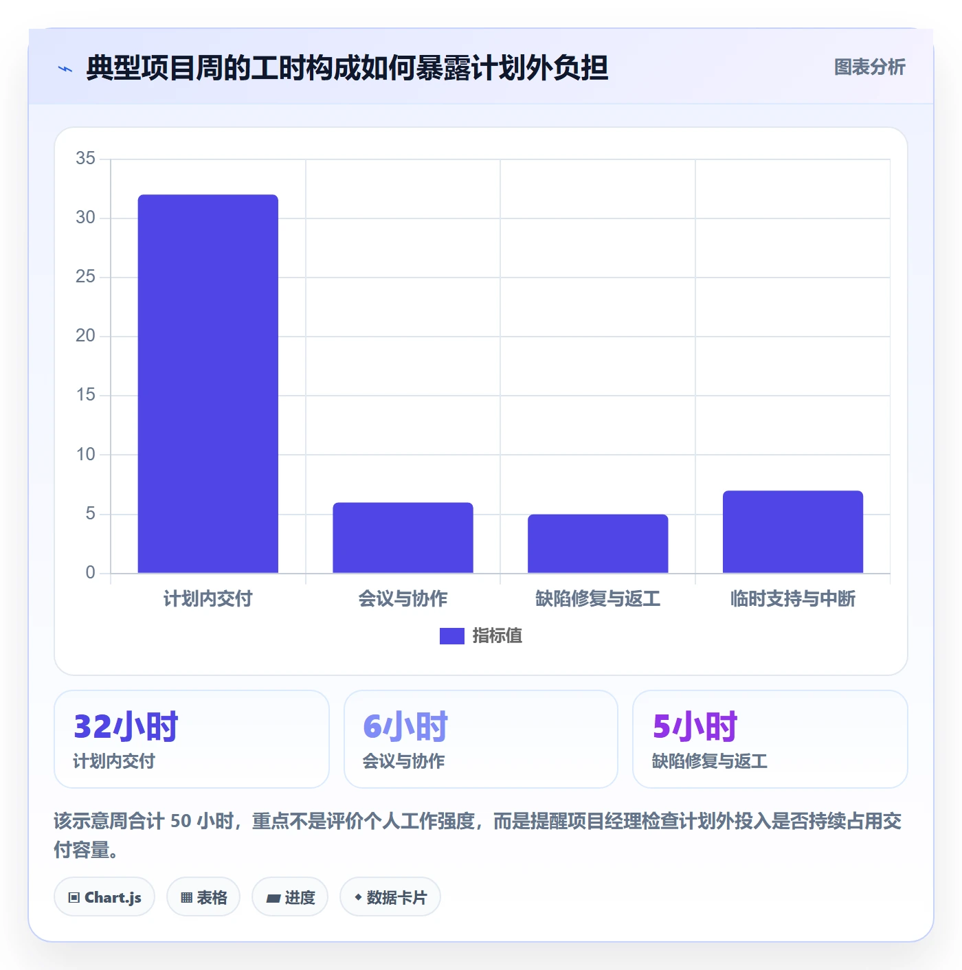Click the y-axis value 30
Screen dimensions: 962x970
[x=85, y=218]
